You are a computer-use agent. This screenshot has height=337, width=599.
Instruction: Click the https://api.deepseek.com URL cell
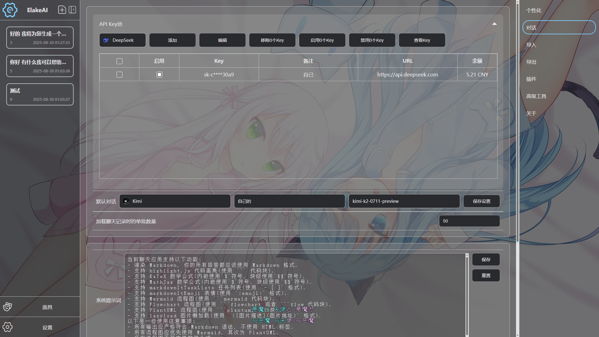pyautogui.click(x=408, y=75)
